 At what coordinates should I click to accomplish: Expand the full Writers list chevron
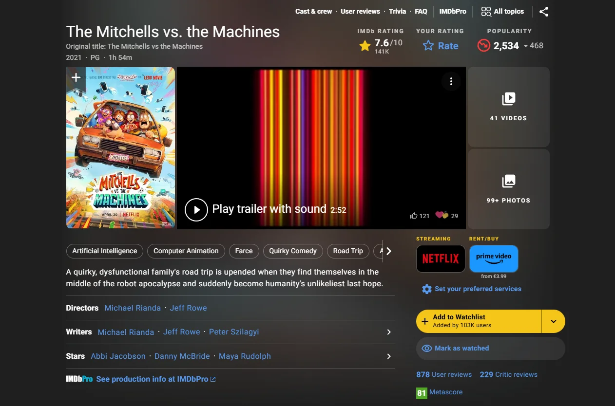tap(388, 332)
